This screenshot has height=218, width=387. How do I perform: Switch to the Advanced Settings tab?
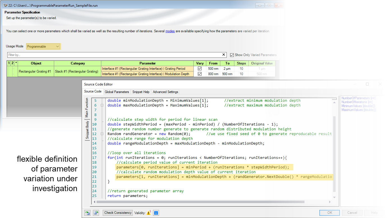165,92
